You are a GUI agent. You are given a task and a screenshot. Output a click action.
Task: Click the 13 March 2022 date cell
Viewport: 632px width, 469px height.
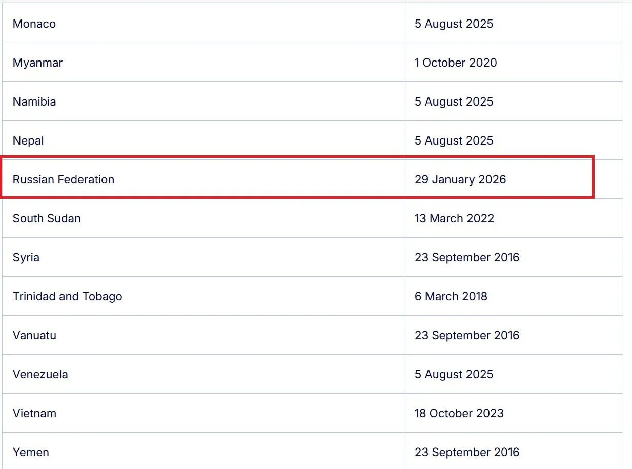pos(454,218)
